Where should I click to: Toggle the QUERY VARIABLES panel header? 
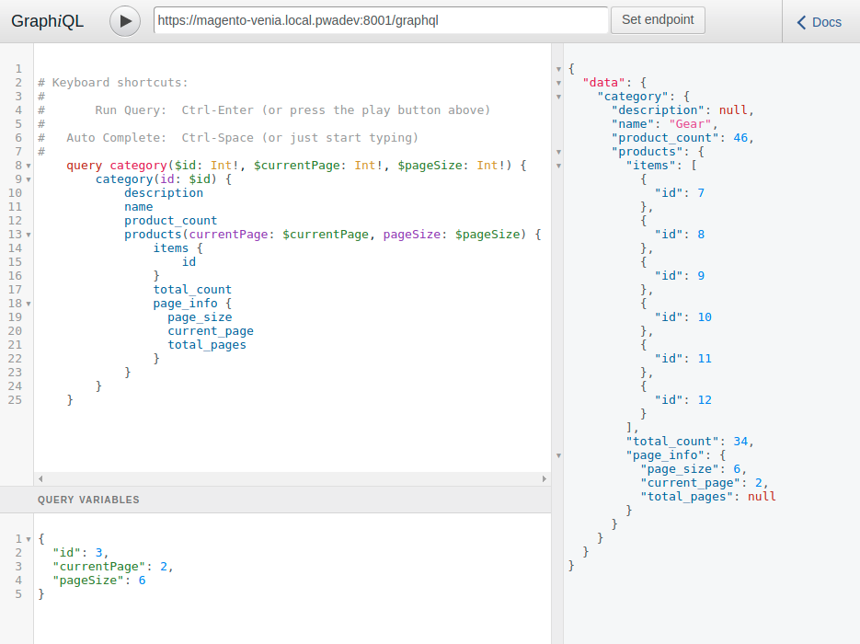(275, 500)
